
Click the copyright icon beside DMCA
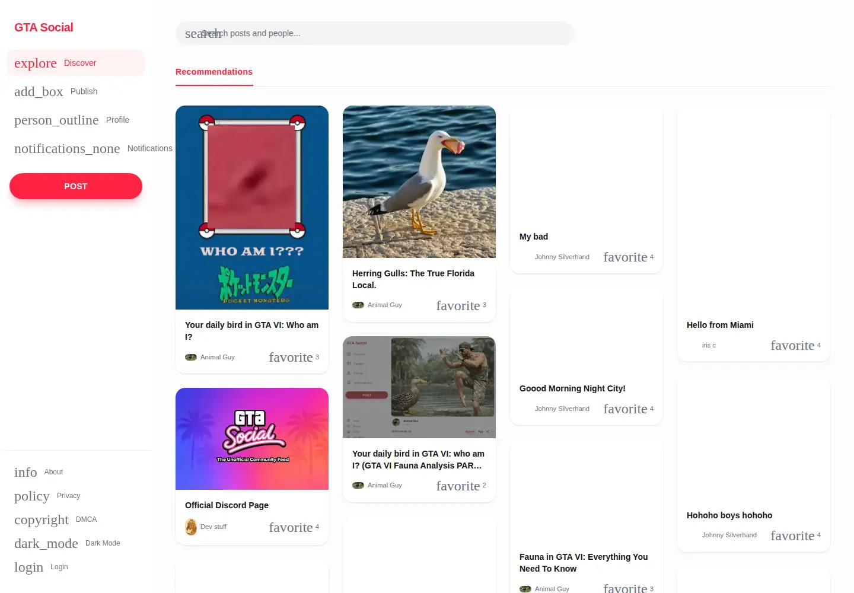[x=42, y=519]
